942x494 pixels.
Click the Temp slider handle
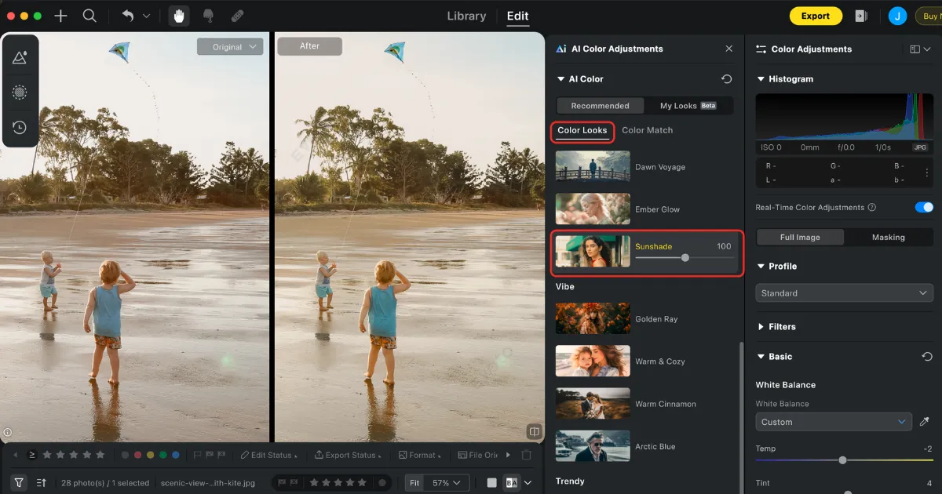point(842,460)
